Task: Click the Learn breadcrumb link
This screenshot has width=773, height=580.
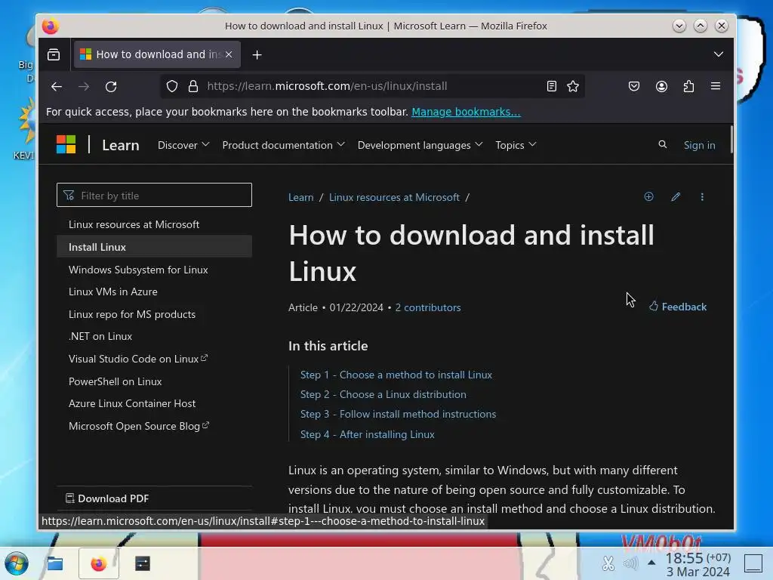Action: pyautogui.click(x=300, y=197)
